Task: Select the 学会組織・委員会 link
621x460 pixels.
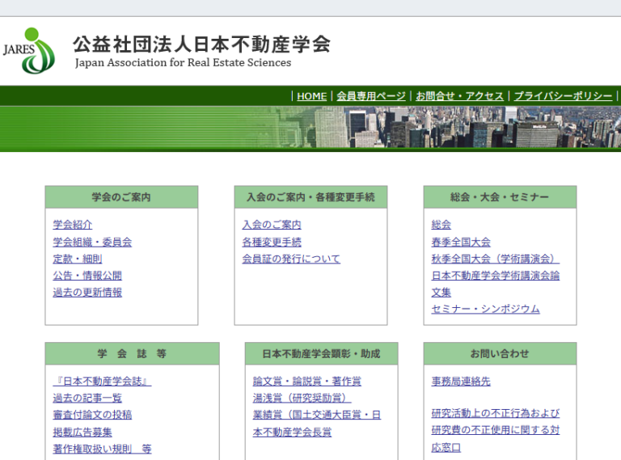Action: (x=92, y=242)
